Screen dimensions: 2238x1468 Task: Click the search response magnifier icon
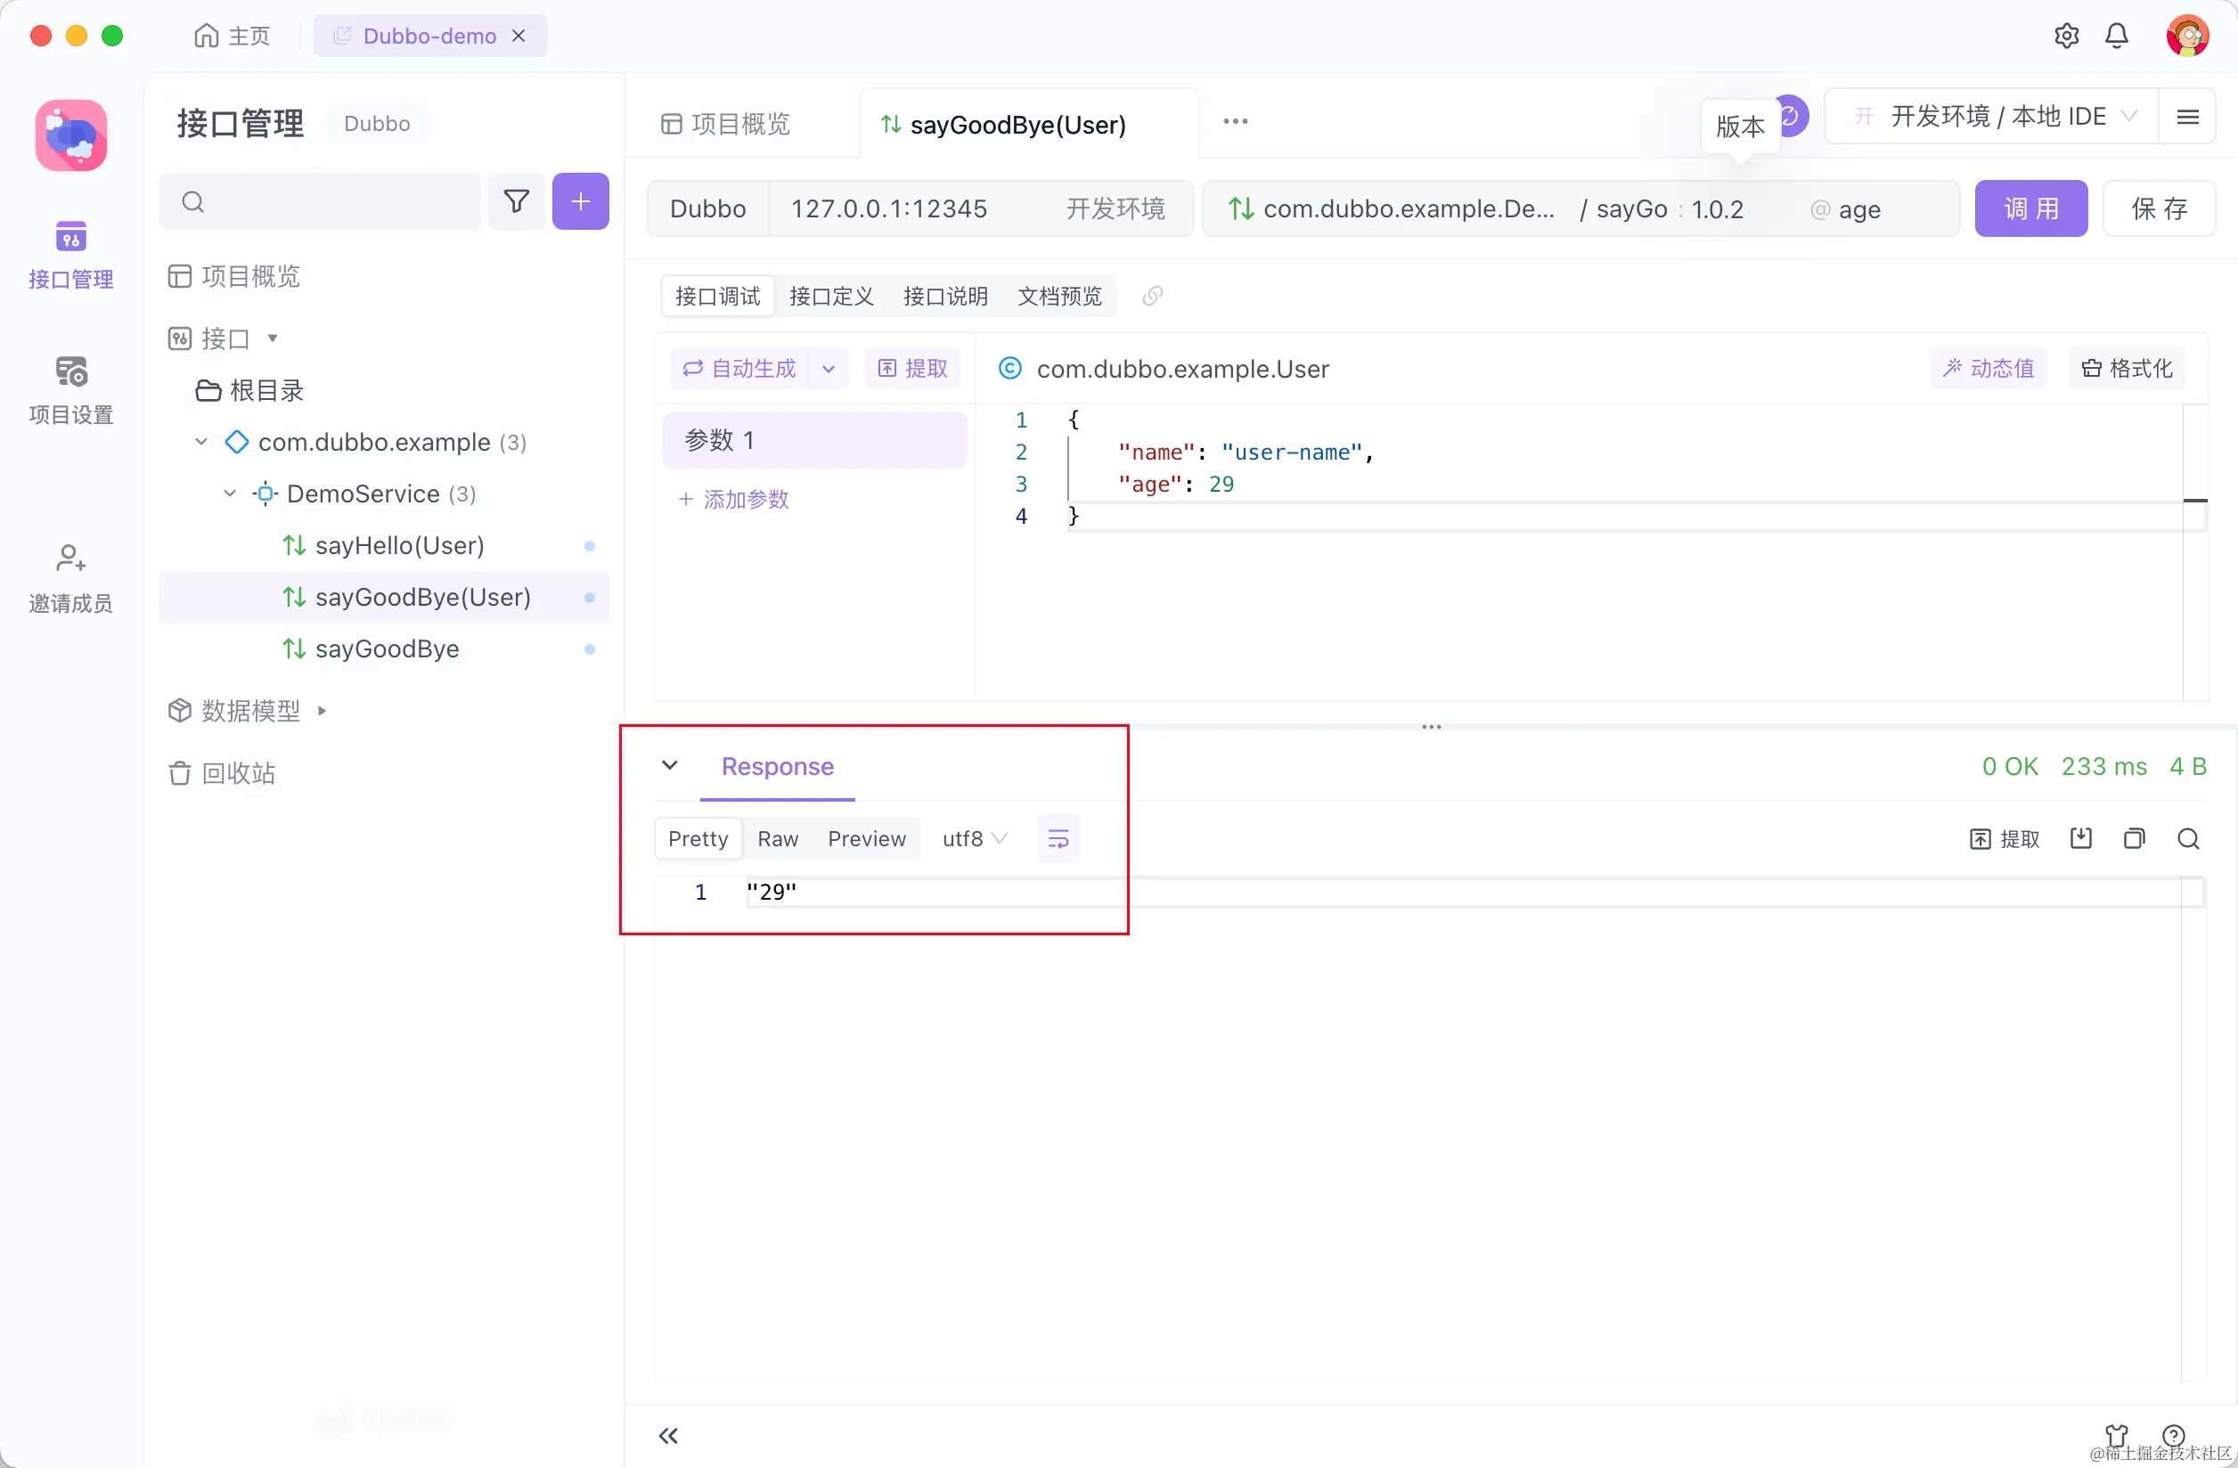(x=2188, y=839)
